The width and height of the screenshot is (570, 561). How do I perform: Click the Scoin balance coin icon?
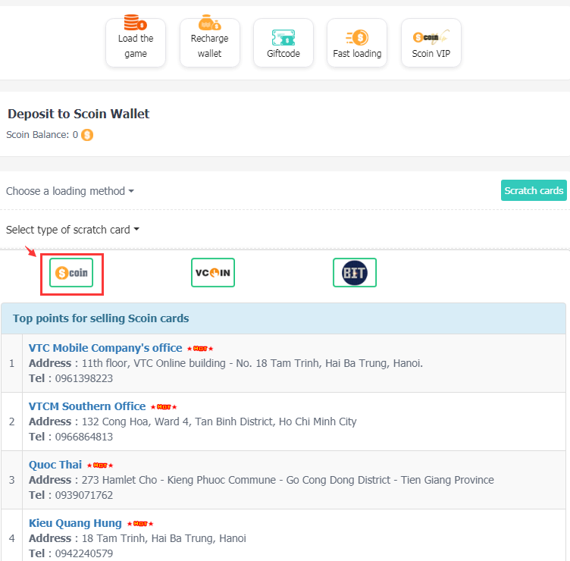[x=87, y=135]
